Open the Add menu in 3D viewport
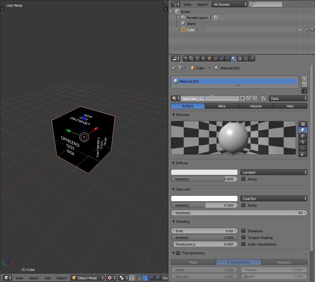315x282 pixels. (x=47, y=278)
